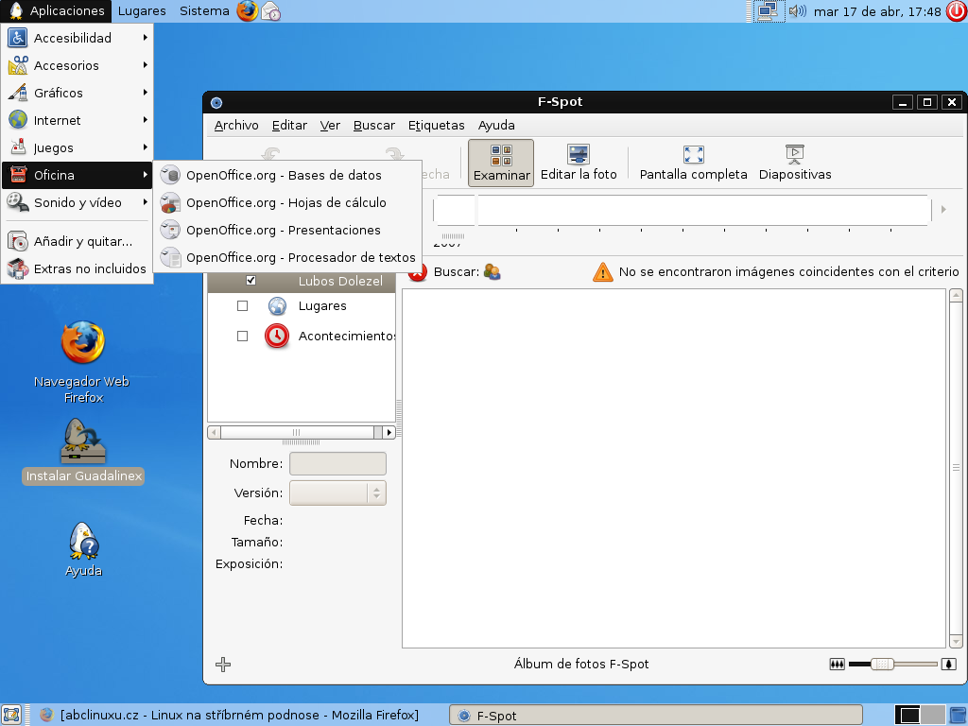Screen dimensions: 968x726
Task: Click the large thumbnail zoom-in icon
Action: click(948, 665)
